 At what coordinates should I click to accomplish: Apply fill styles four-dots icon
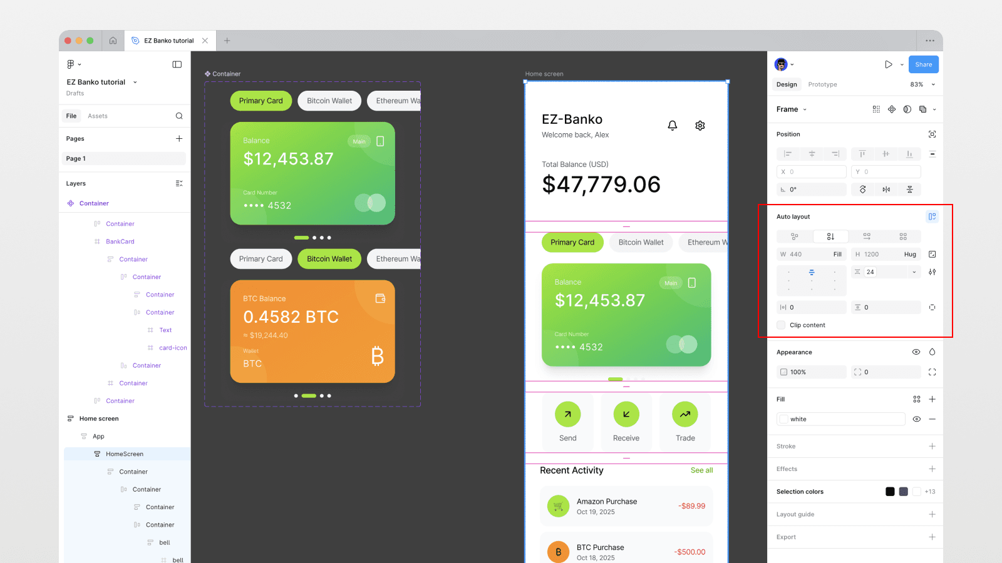tap(917, 399)
